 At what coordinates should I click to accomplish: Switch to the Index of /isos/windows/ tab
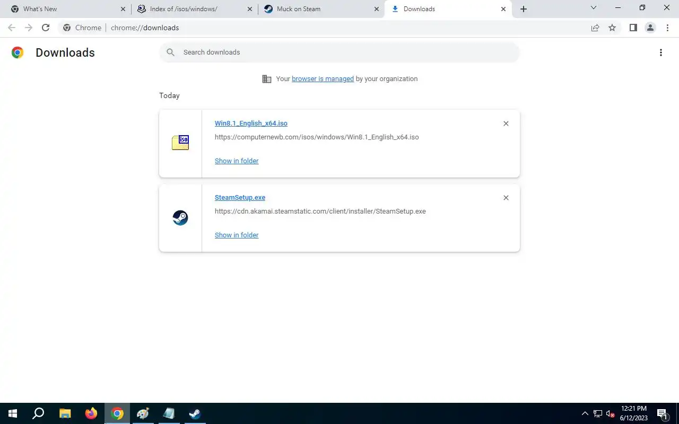pos(194,9)
